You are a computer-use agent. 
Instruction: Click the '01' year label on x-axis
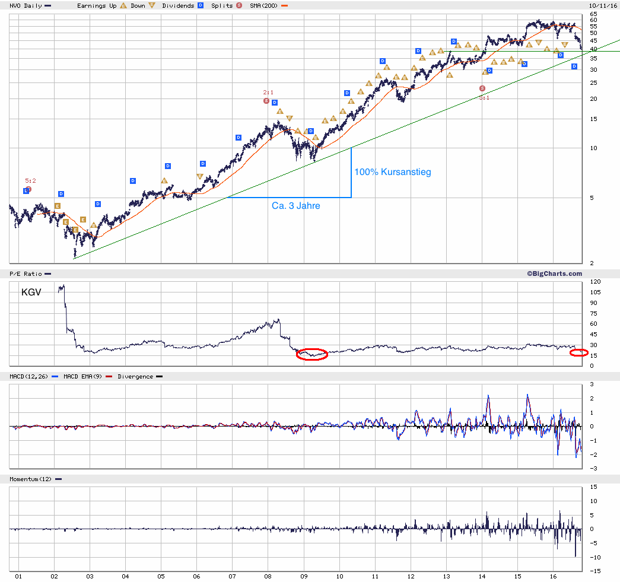[x=18, y=577]
